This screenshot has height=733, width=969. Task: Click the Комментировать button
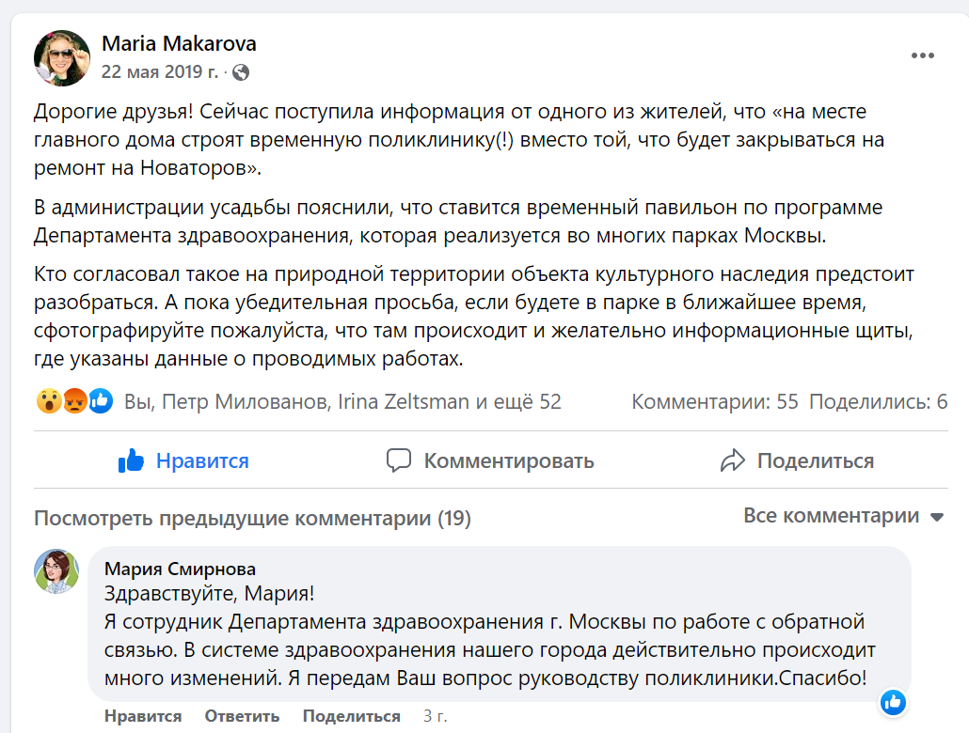pyautogui.click(x=490, y=460)
